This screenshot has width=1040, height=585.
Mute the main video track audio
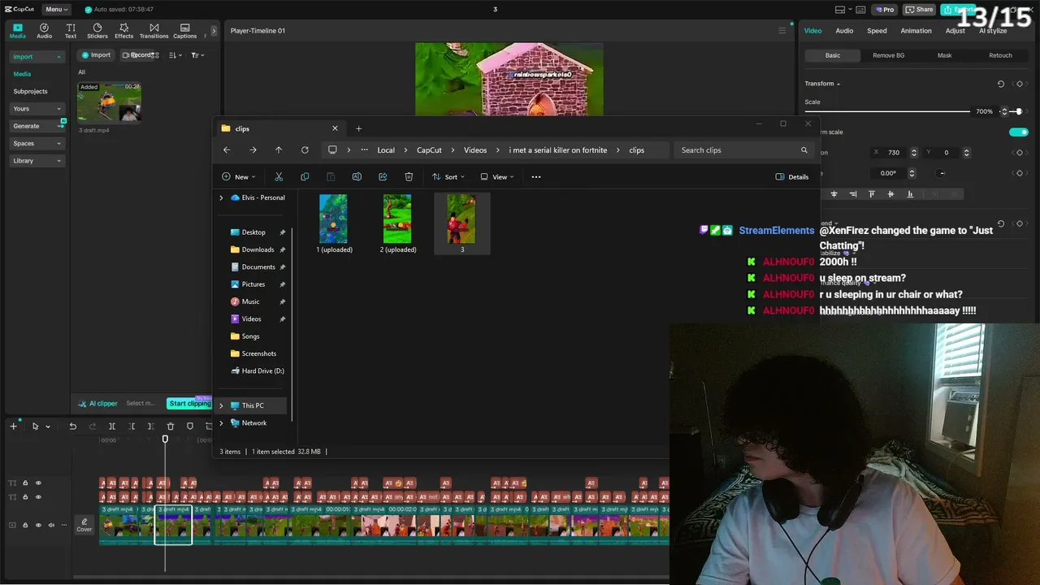pyautogui.click(x=51, y=525)
